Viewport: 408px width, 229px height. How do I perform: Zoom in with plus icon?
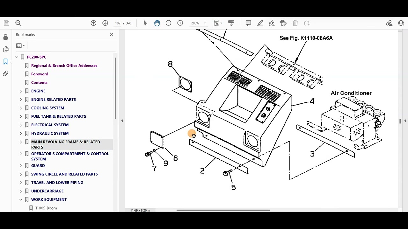coord(180,23)
